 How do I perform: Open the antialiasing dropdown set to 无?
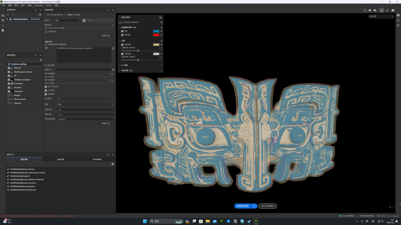coord(85,99)
